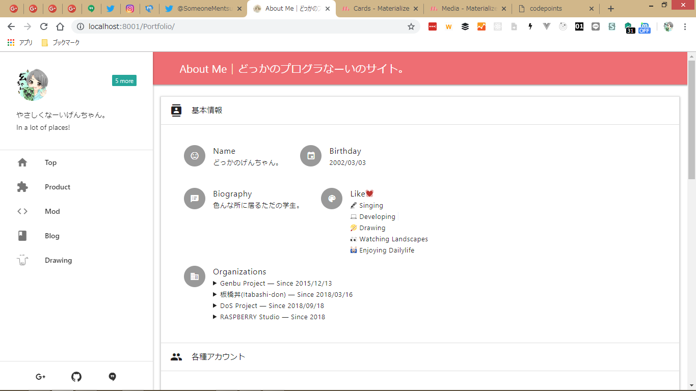Click the 5 more badge
696x391 pixels.
pyautogui.click(x=124, y=80)
